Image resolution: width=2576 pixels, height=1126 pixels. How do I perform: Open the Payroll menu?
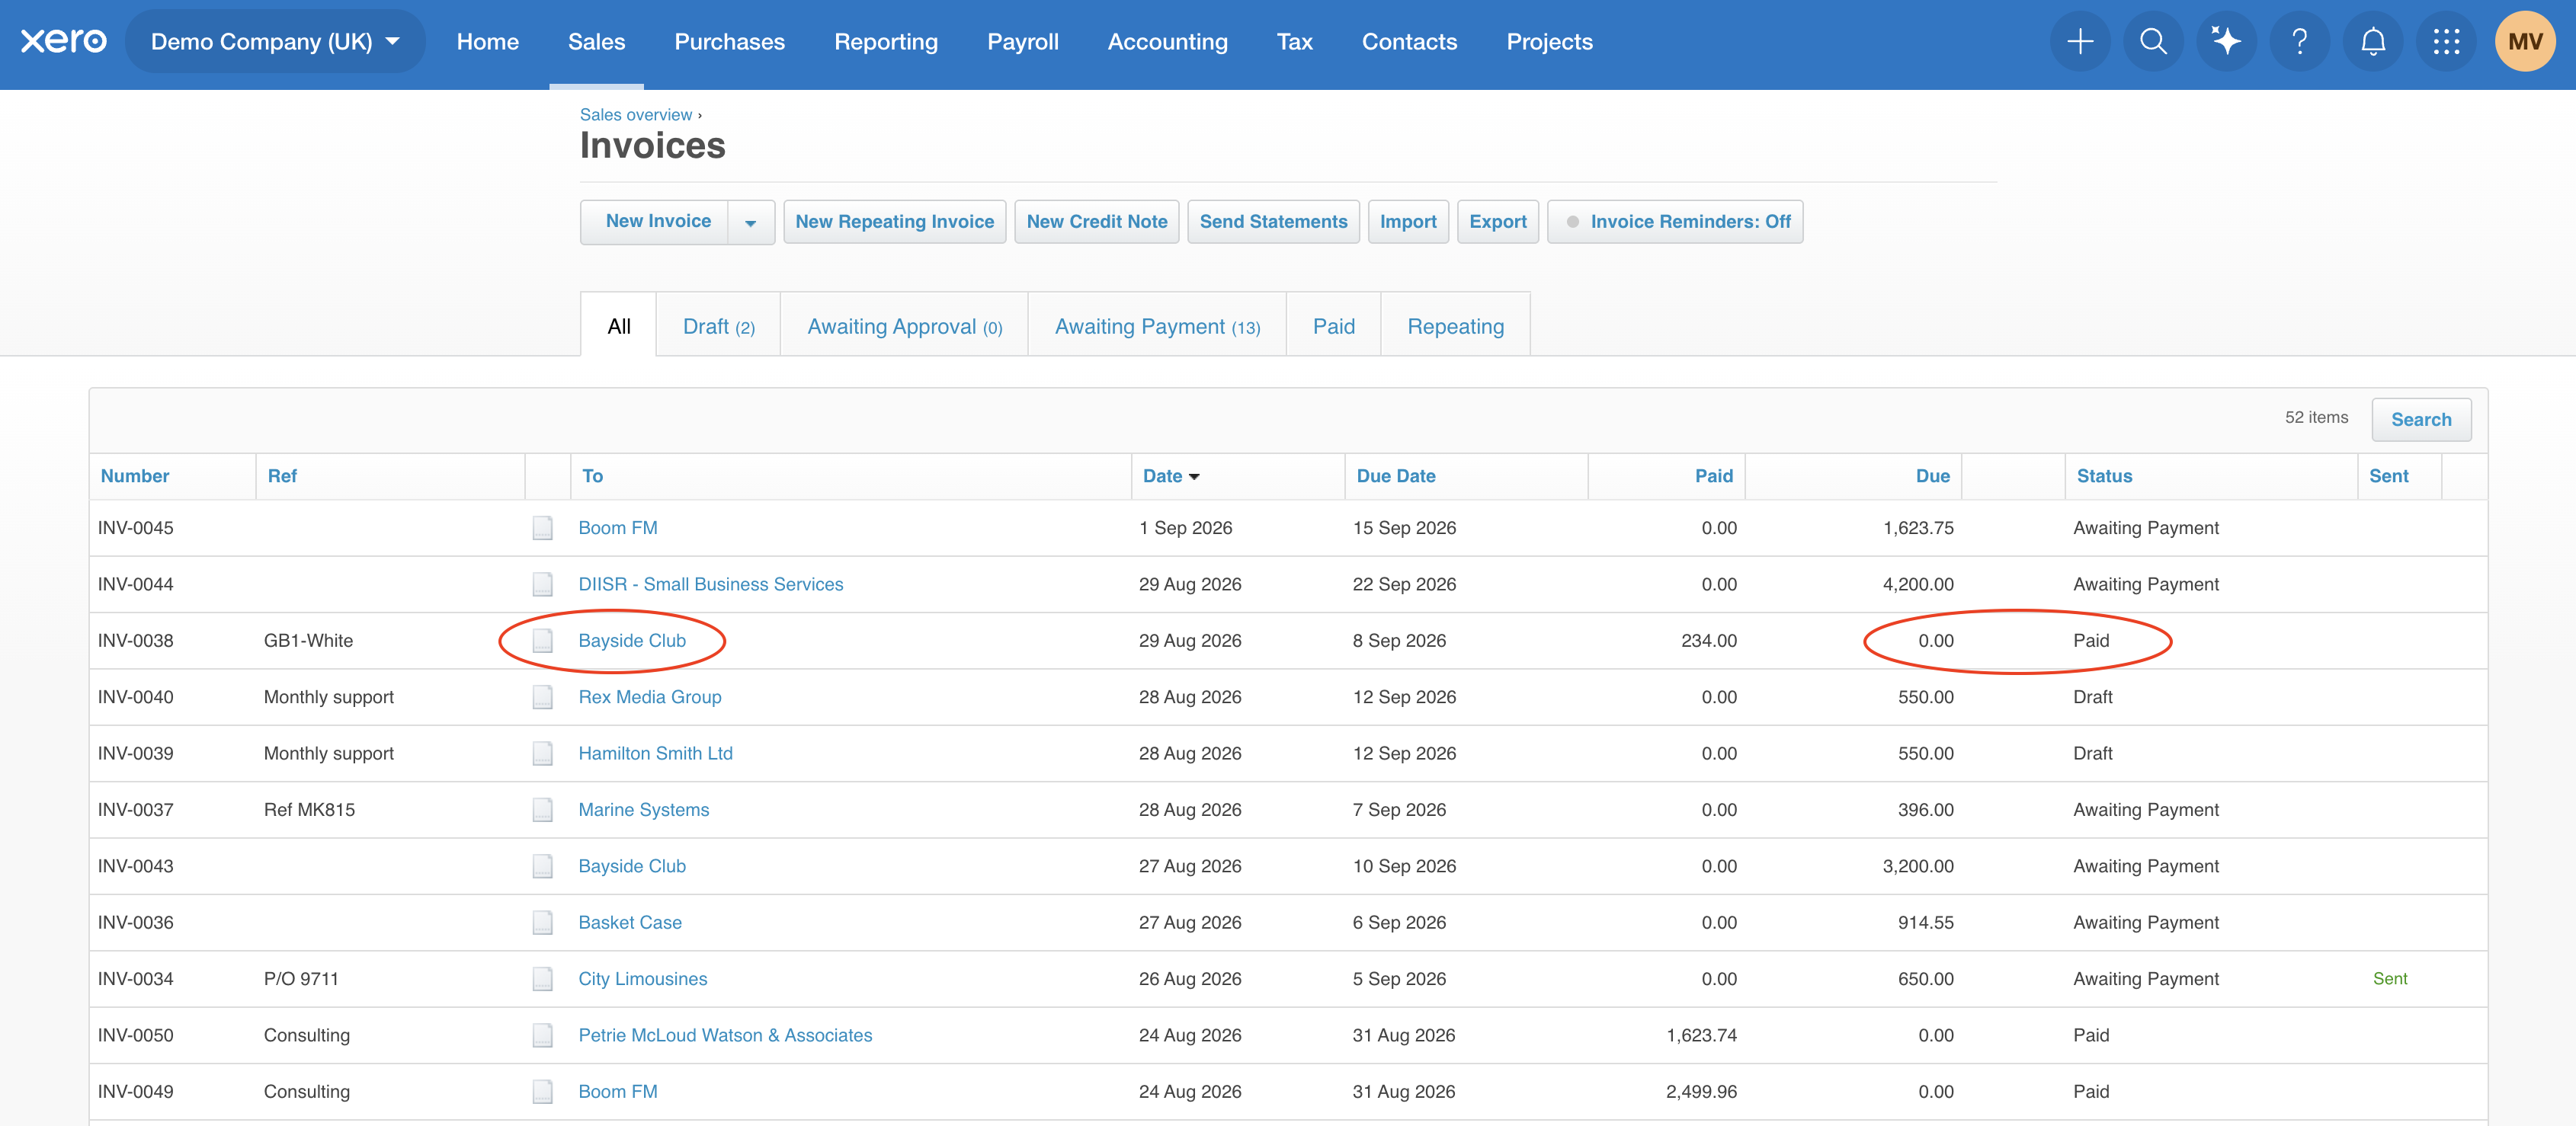[x=1023, y=41]
